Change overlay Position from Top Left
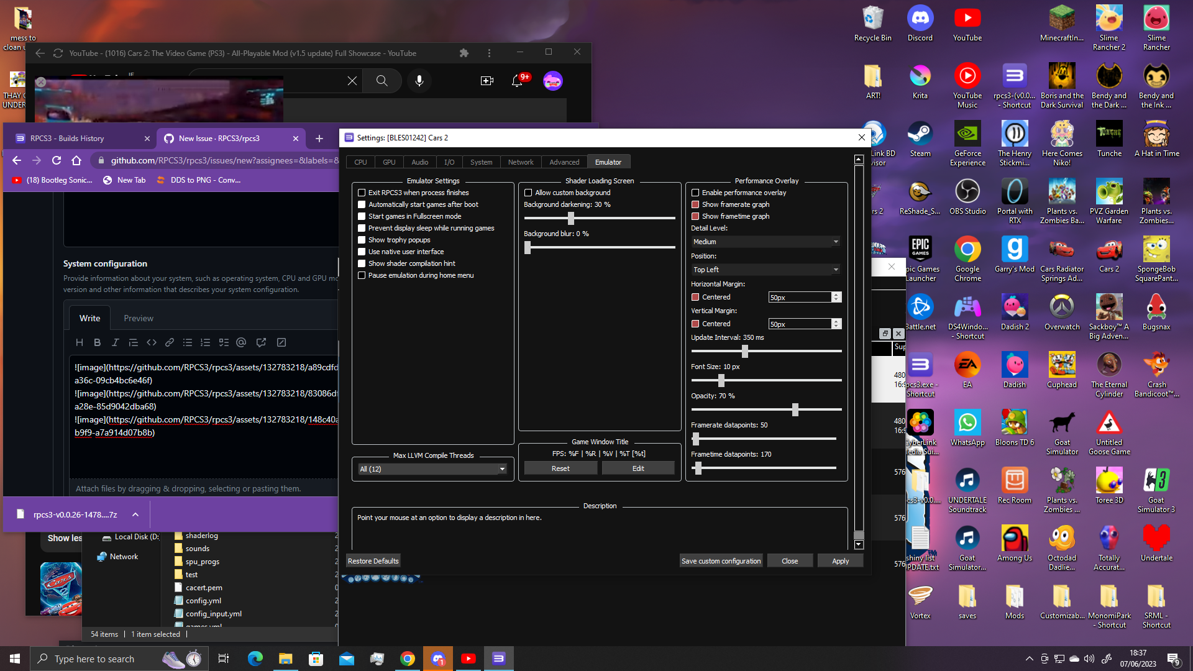 tap(766, 269)
